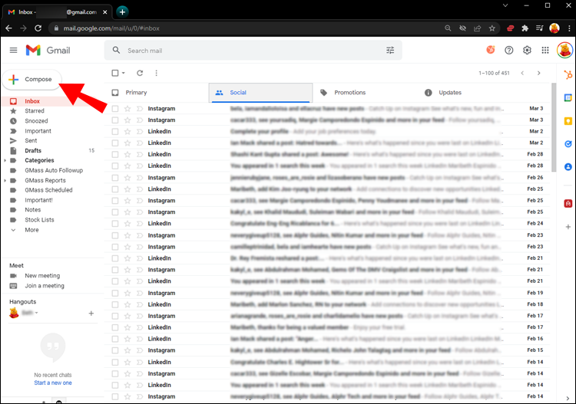Viewport: 576px width, 404px height.
Task: Start a new meeting
Action: click(42, 276)
